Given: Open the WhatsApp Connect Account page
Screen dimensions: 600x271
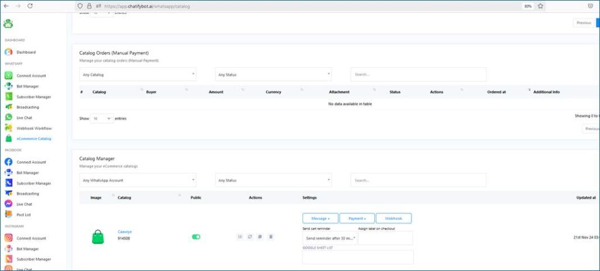Looking at the screenshot, I should tap(30, 76).
